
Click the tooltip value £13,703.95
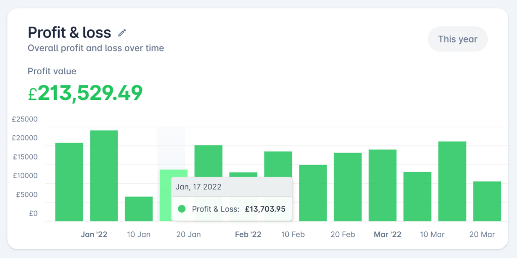click(x=265, y=209)
